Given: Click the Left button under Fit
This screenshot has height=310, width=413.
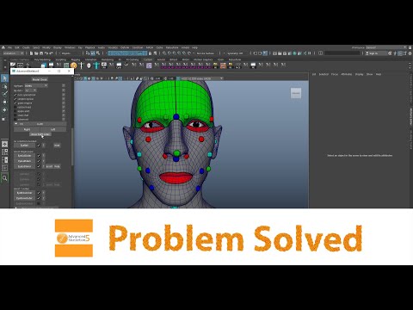Looking at the screenshot, I should pyautogui.click(x=53, y=129).
